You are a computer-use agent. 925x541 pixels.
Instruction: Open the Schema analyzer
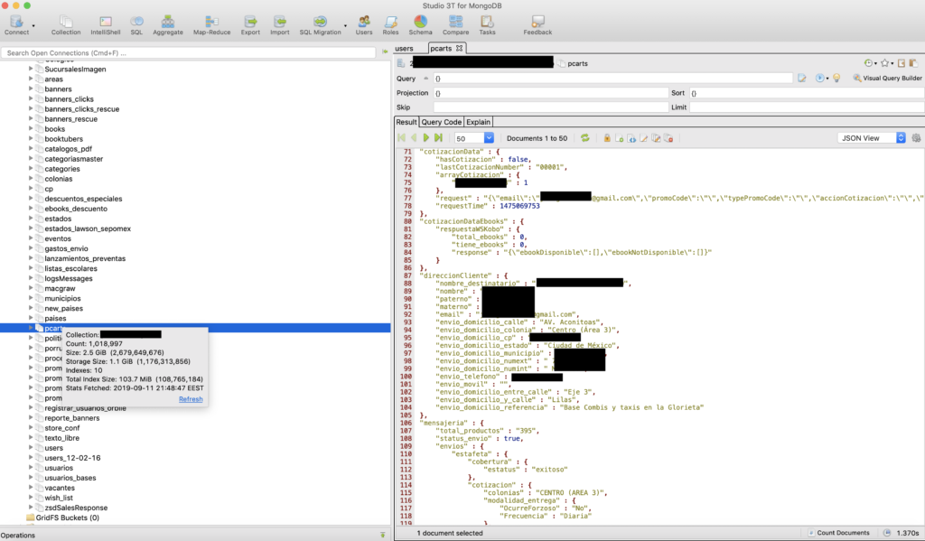pyautogui.click(x=421, y=25)
